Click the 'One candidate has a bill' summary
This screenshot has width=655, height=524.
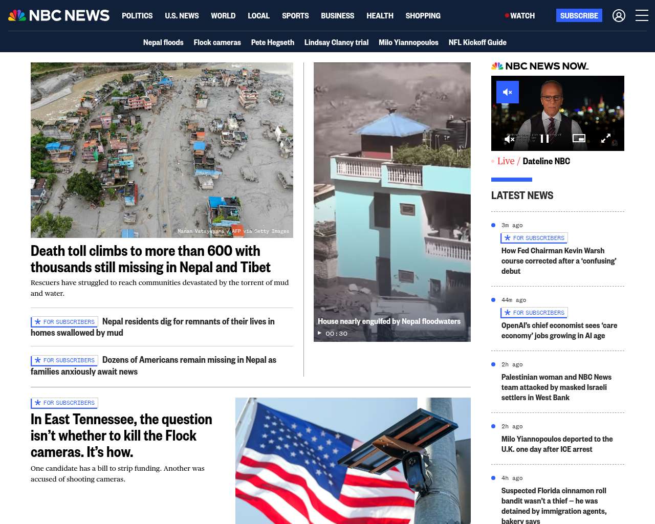[118, 473]
